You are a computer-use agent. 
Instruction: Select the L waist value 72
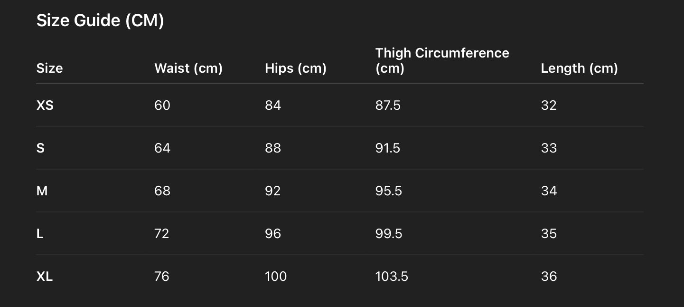[x=161, y=233]
